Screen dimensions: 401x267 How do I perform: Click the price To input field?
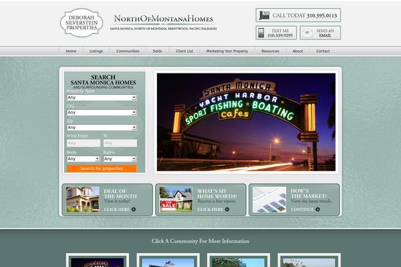point(120,143)
